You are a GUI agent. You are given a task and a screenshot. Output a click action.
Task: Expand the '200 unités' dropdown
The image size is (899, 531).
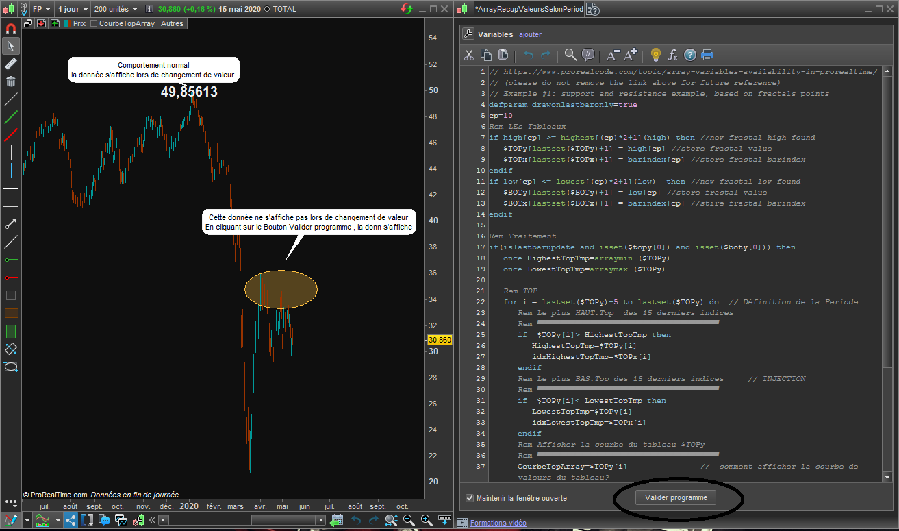pyautogui.click(x=114, y=10)
